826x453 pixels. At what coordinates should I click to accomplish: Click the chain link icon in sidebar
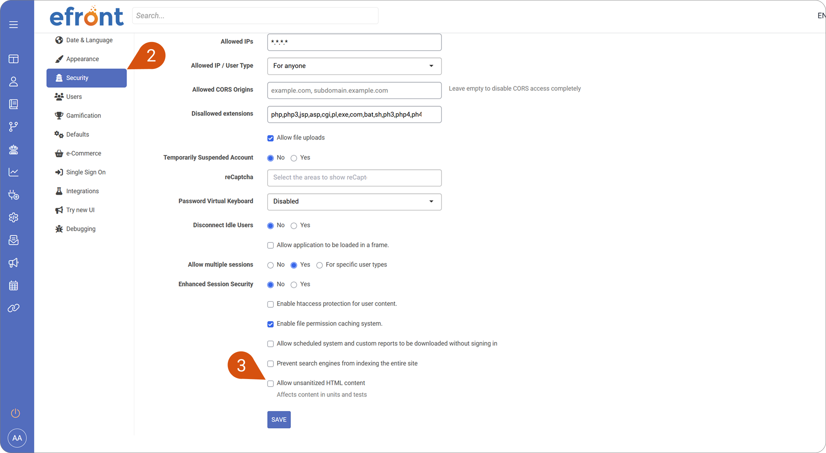pos(14,308)
